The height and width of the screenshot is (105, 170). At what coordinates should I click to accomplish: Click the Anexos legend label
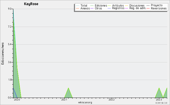[x=85, y=8]
